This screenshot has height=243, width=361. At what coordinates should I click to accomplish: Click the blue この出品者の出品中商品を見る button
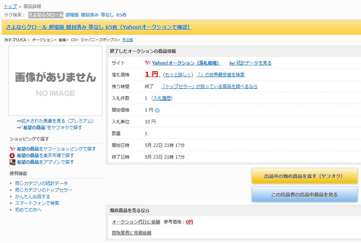(305, 194)
